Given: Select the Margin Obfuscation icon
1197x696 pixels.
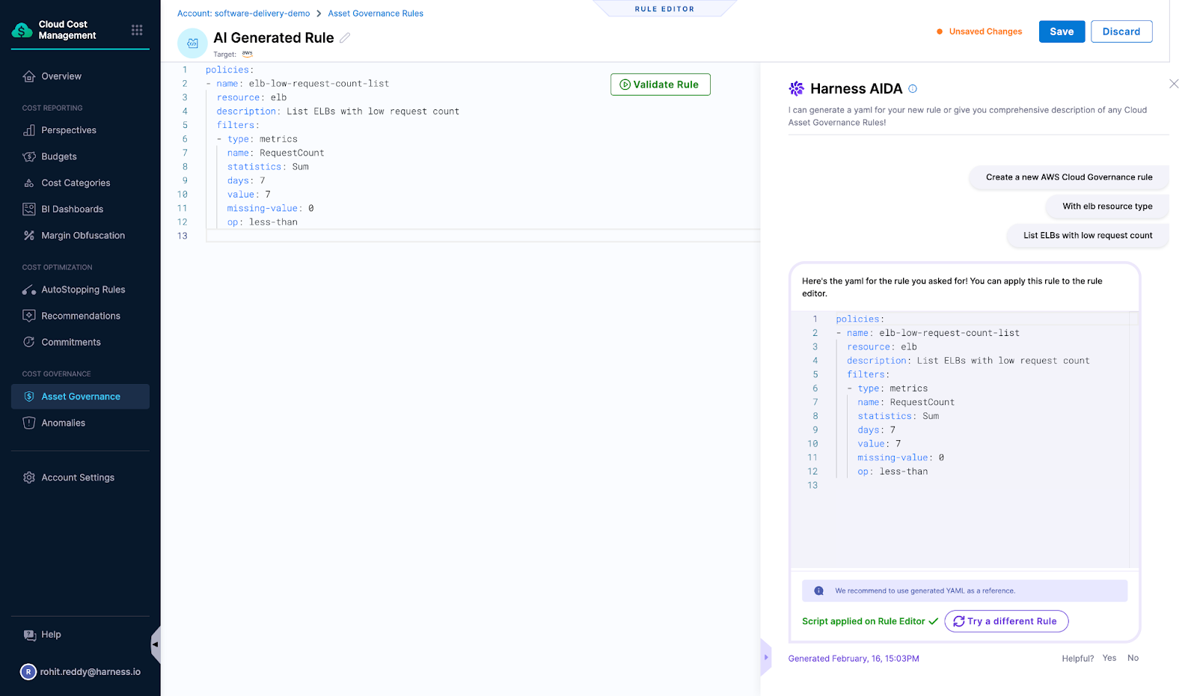Looking at the screenshot, I should pos(28,235).
